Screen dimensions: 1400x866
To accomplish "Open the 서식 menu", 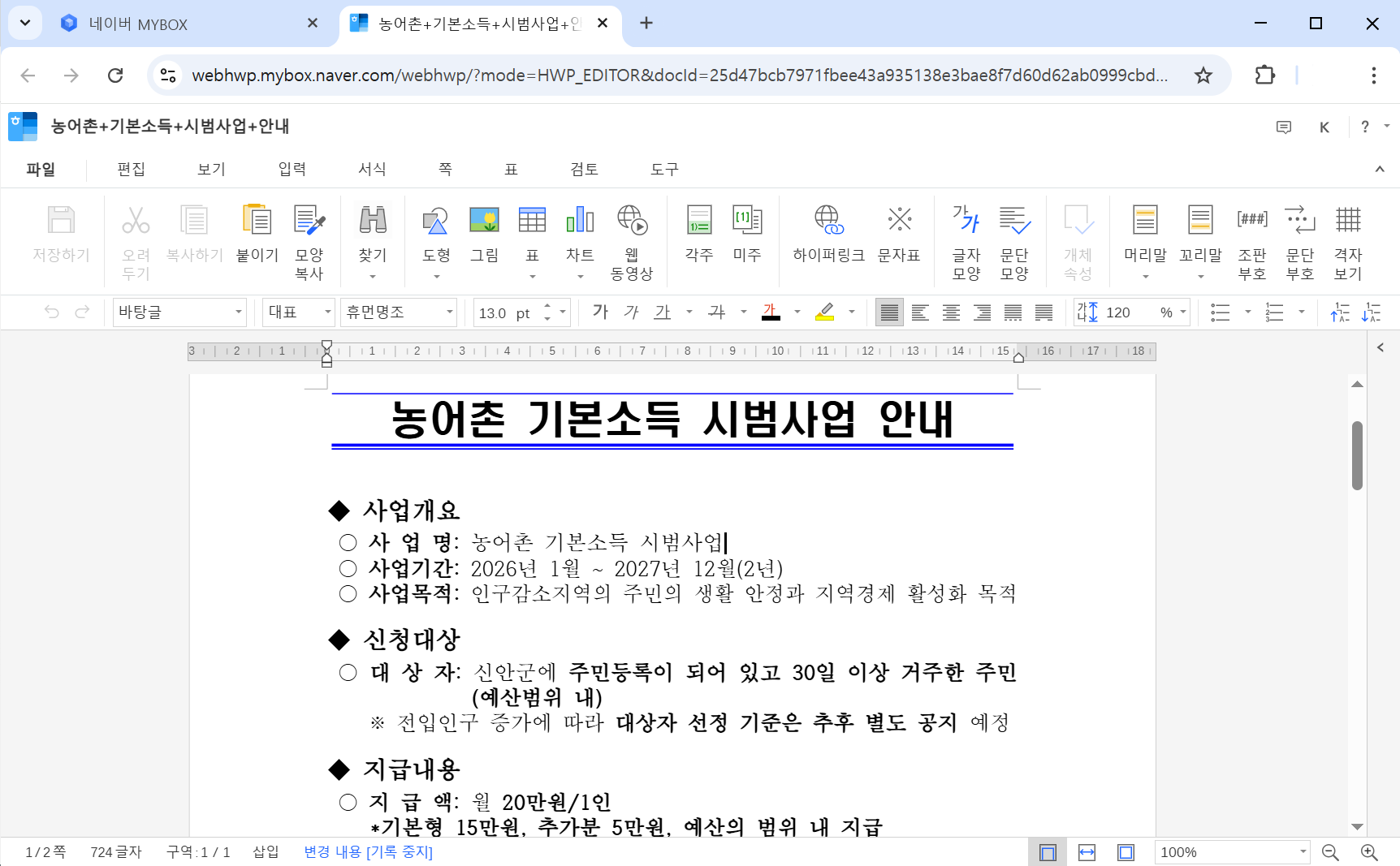I will (371, 169).
